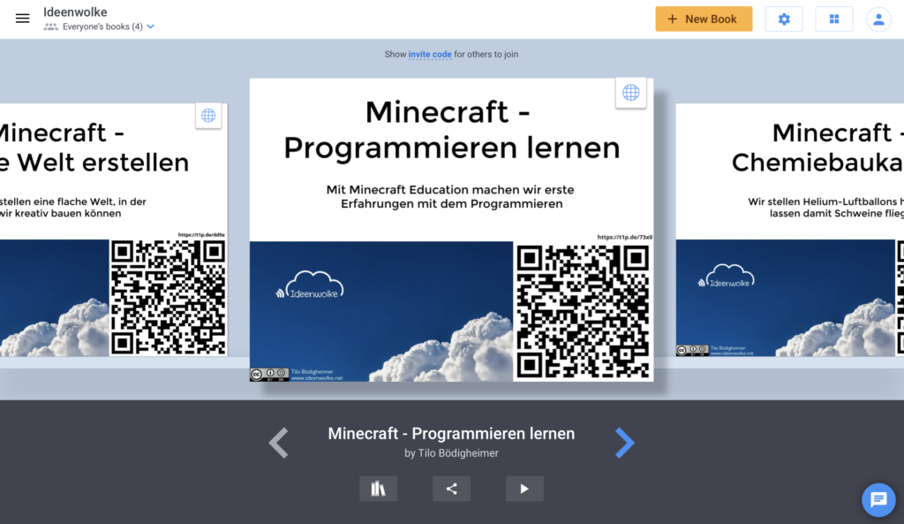
Task: Play the selected book
Action: pos(524,489)
